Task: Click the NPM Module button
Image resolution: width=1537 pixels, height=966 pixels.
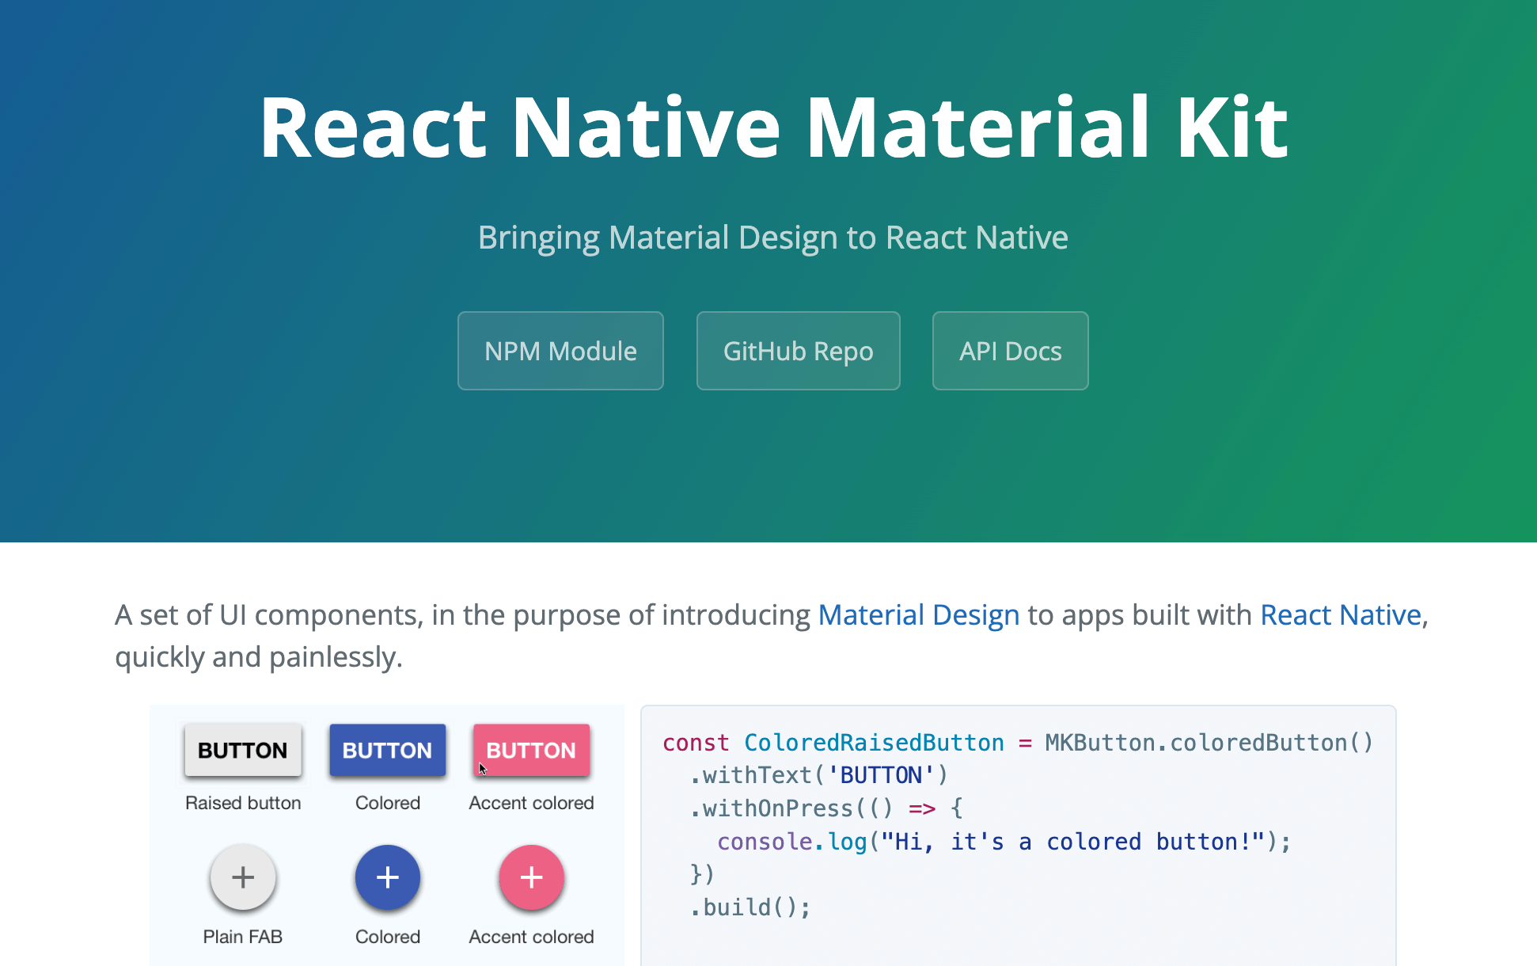Action: [560, 351]
